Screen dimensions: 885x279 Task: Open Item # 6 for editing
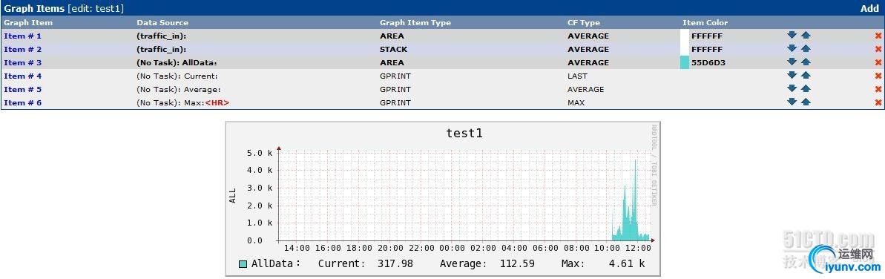[22, 103]
